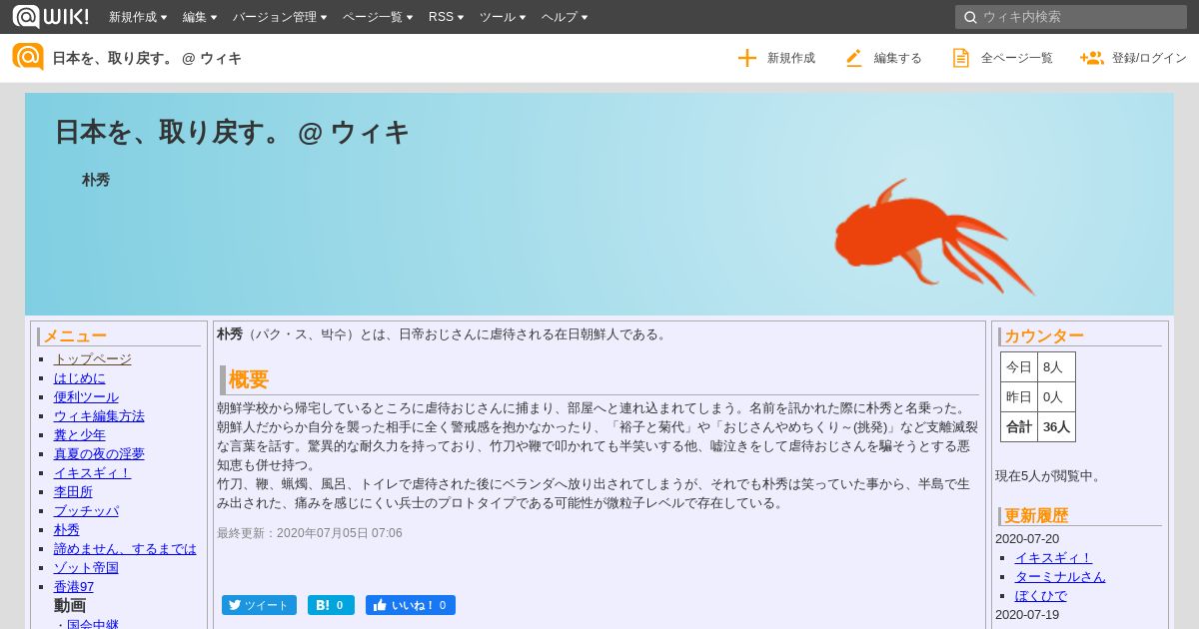Click the カウンター sidebar heading
This screenshot has width=1199, height=629.
tap(1044, 335)
